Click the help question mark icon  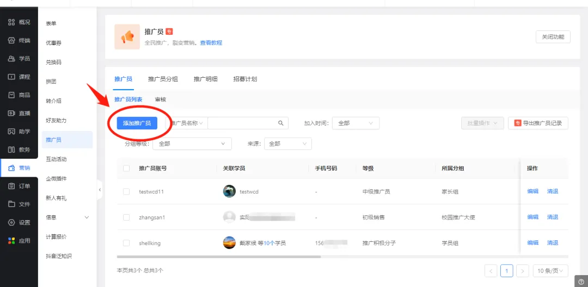click(x=582, y=282)
